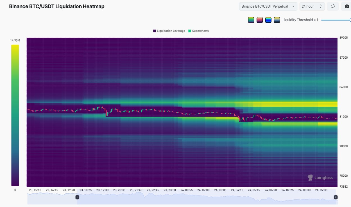Click the 78000 price axis label

point(343,146)
